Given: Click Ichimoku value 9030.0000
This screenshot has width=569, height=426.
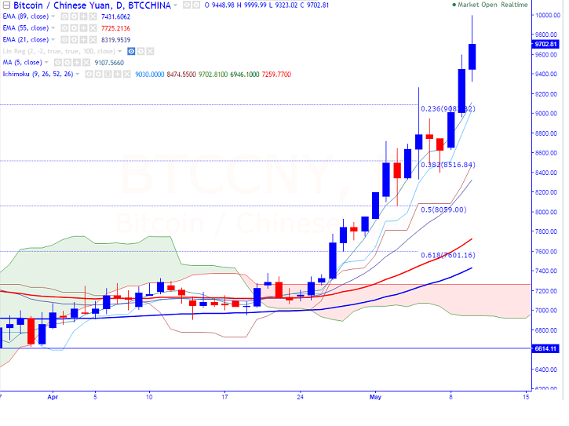Looking at the screenshot, I should [150, 75].
